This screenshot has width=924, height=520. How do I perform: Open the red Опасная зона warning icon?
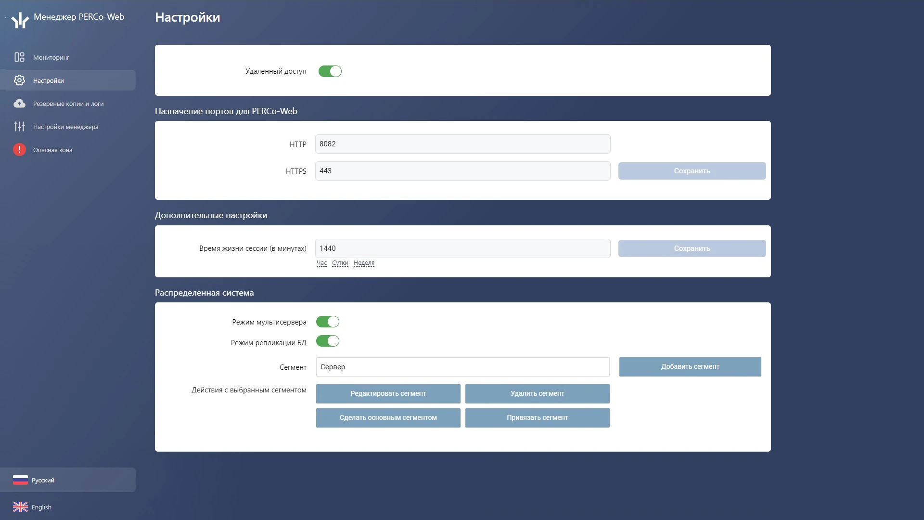click(x=19, y=150)
